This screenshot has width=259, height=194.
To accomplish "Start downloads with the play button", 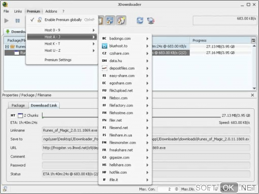I will [6, 21].
